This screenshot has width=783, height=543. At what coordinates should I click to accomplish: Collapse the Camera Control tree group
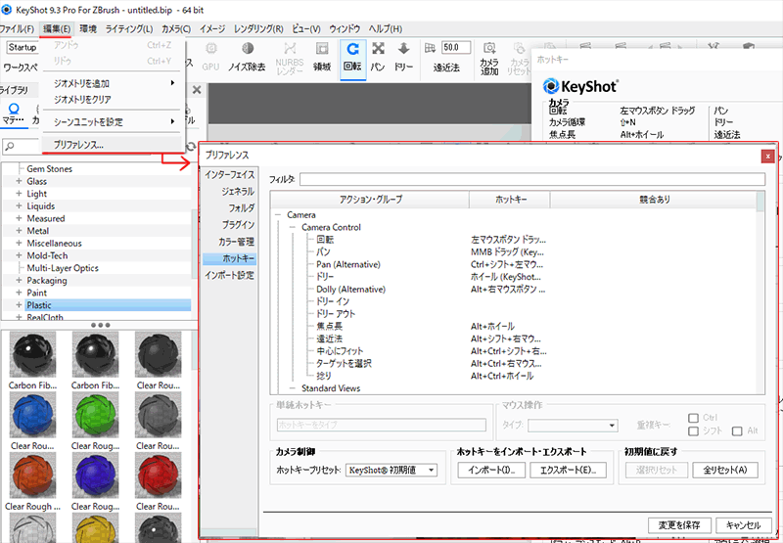pos(293,227)
